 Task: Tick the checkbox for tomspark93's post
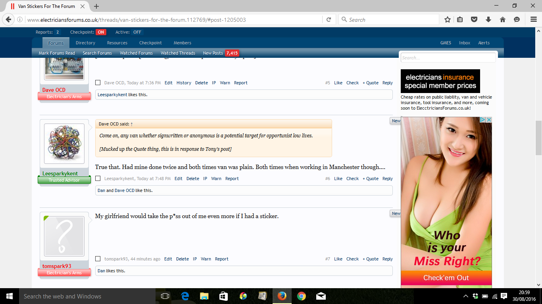(98, 259)
